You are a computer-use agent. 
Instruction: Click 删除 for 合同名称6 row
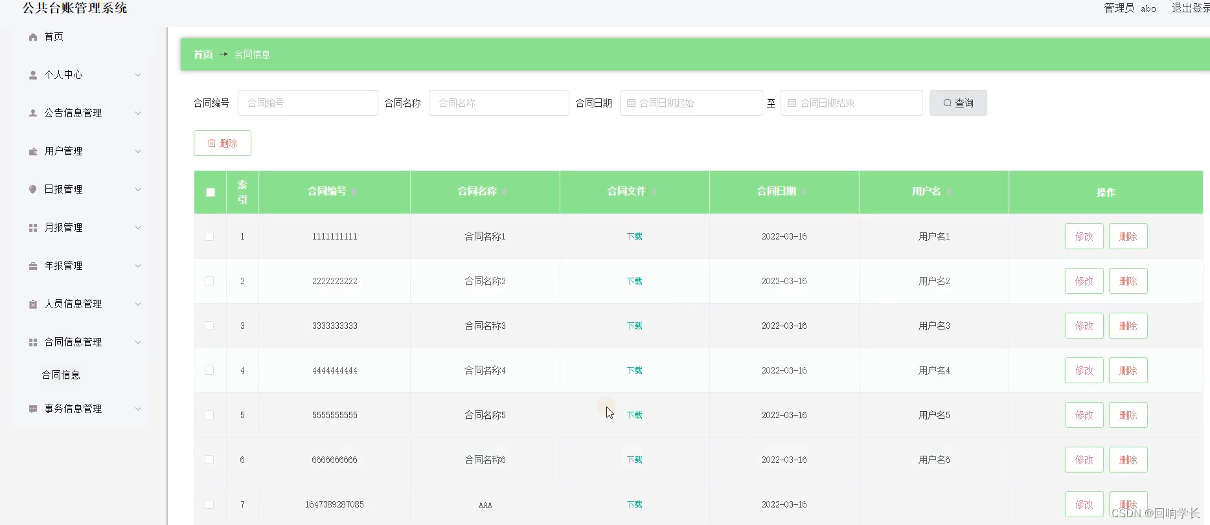pos(1128,460)
